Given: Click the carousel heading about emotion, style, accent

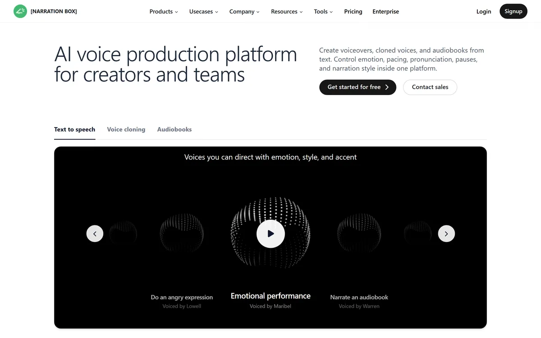Looking at the screenshot, I should point(270,157).
